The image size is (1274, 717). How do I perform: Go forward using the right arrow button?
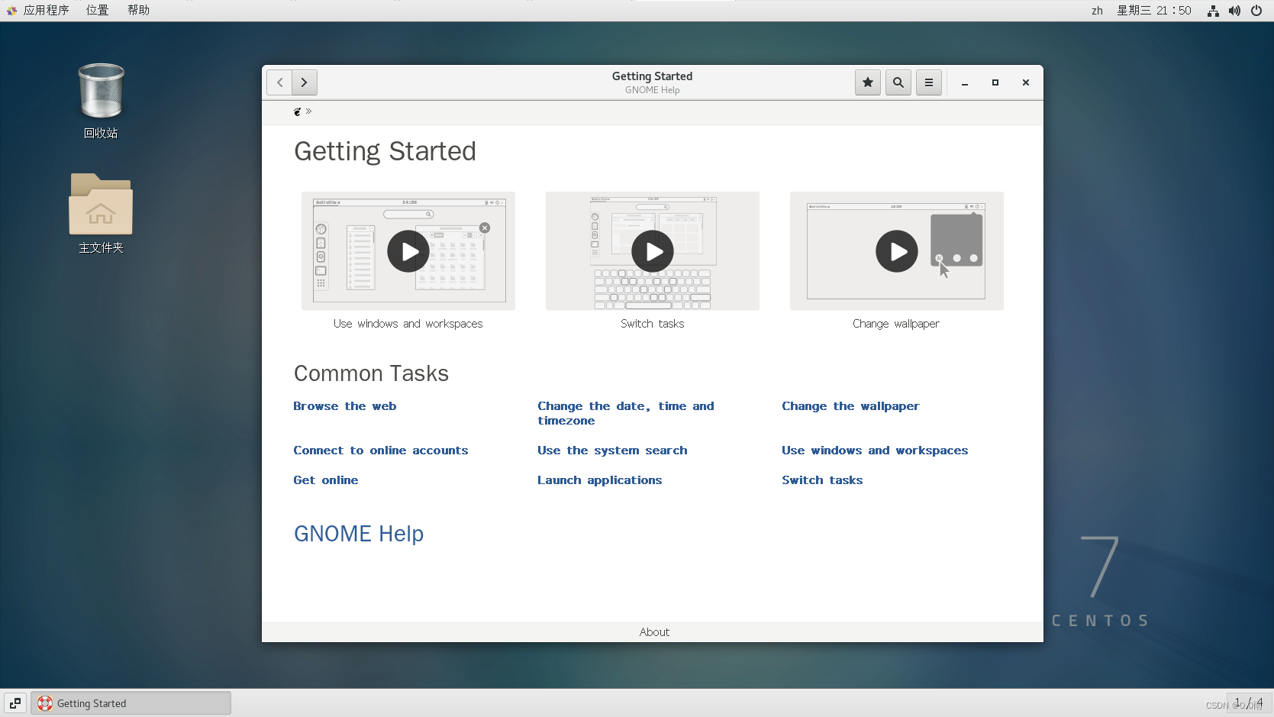coord(305,82)
